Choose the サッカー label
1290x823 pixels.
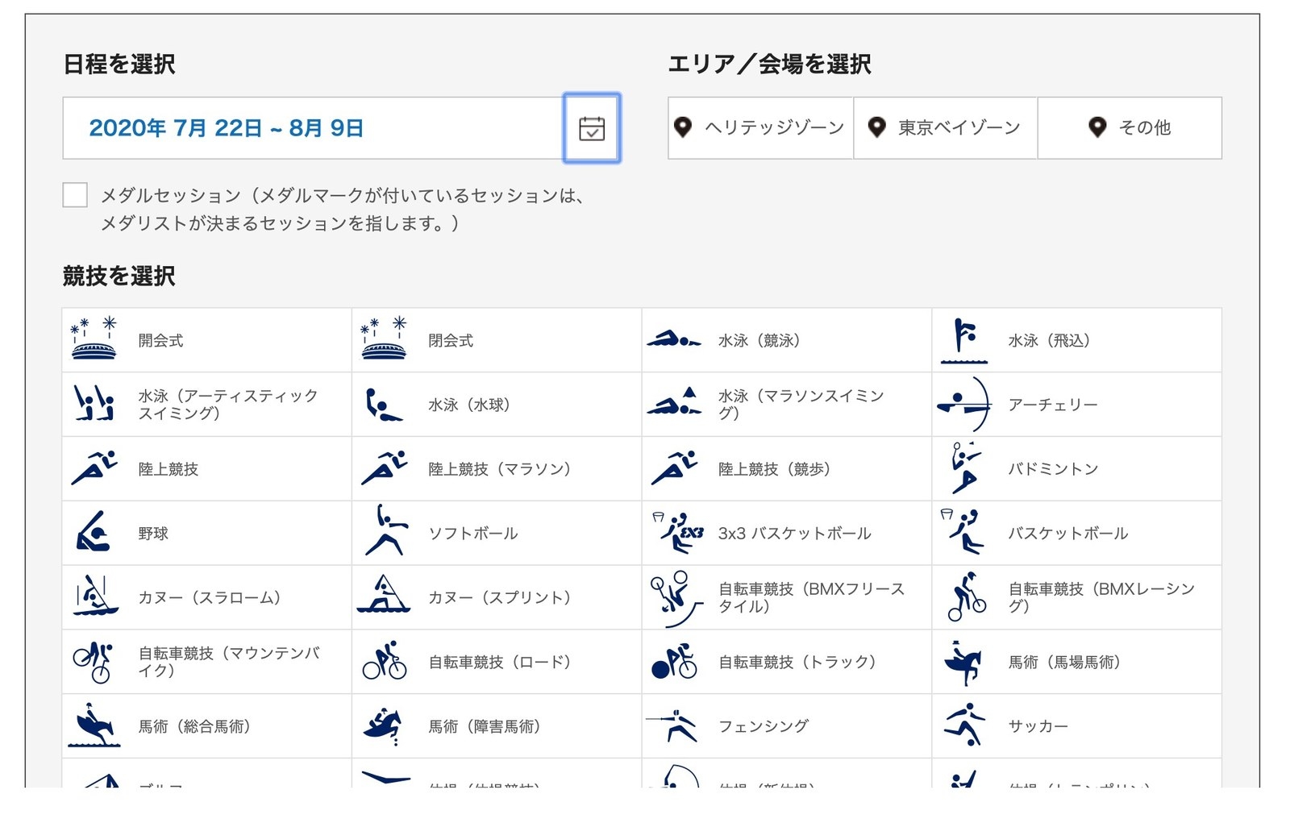1038,726
